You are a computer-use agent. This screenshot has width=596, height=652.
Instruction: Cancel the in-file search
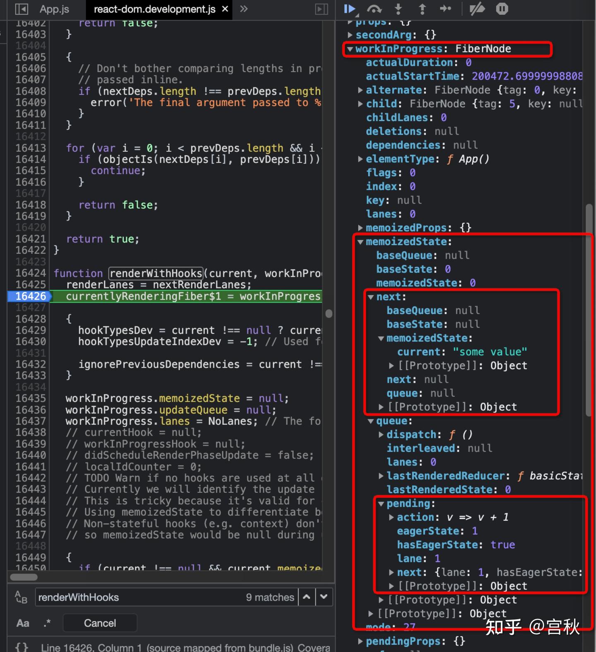[100, 623]
